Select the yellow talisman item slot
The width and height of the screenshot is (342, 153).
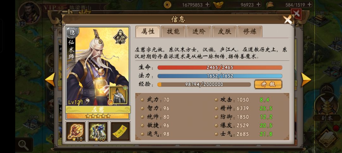(120, 131)
